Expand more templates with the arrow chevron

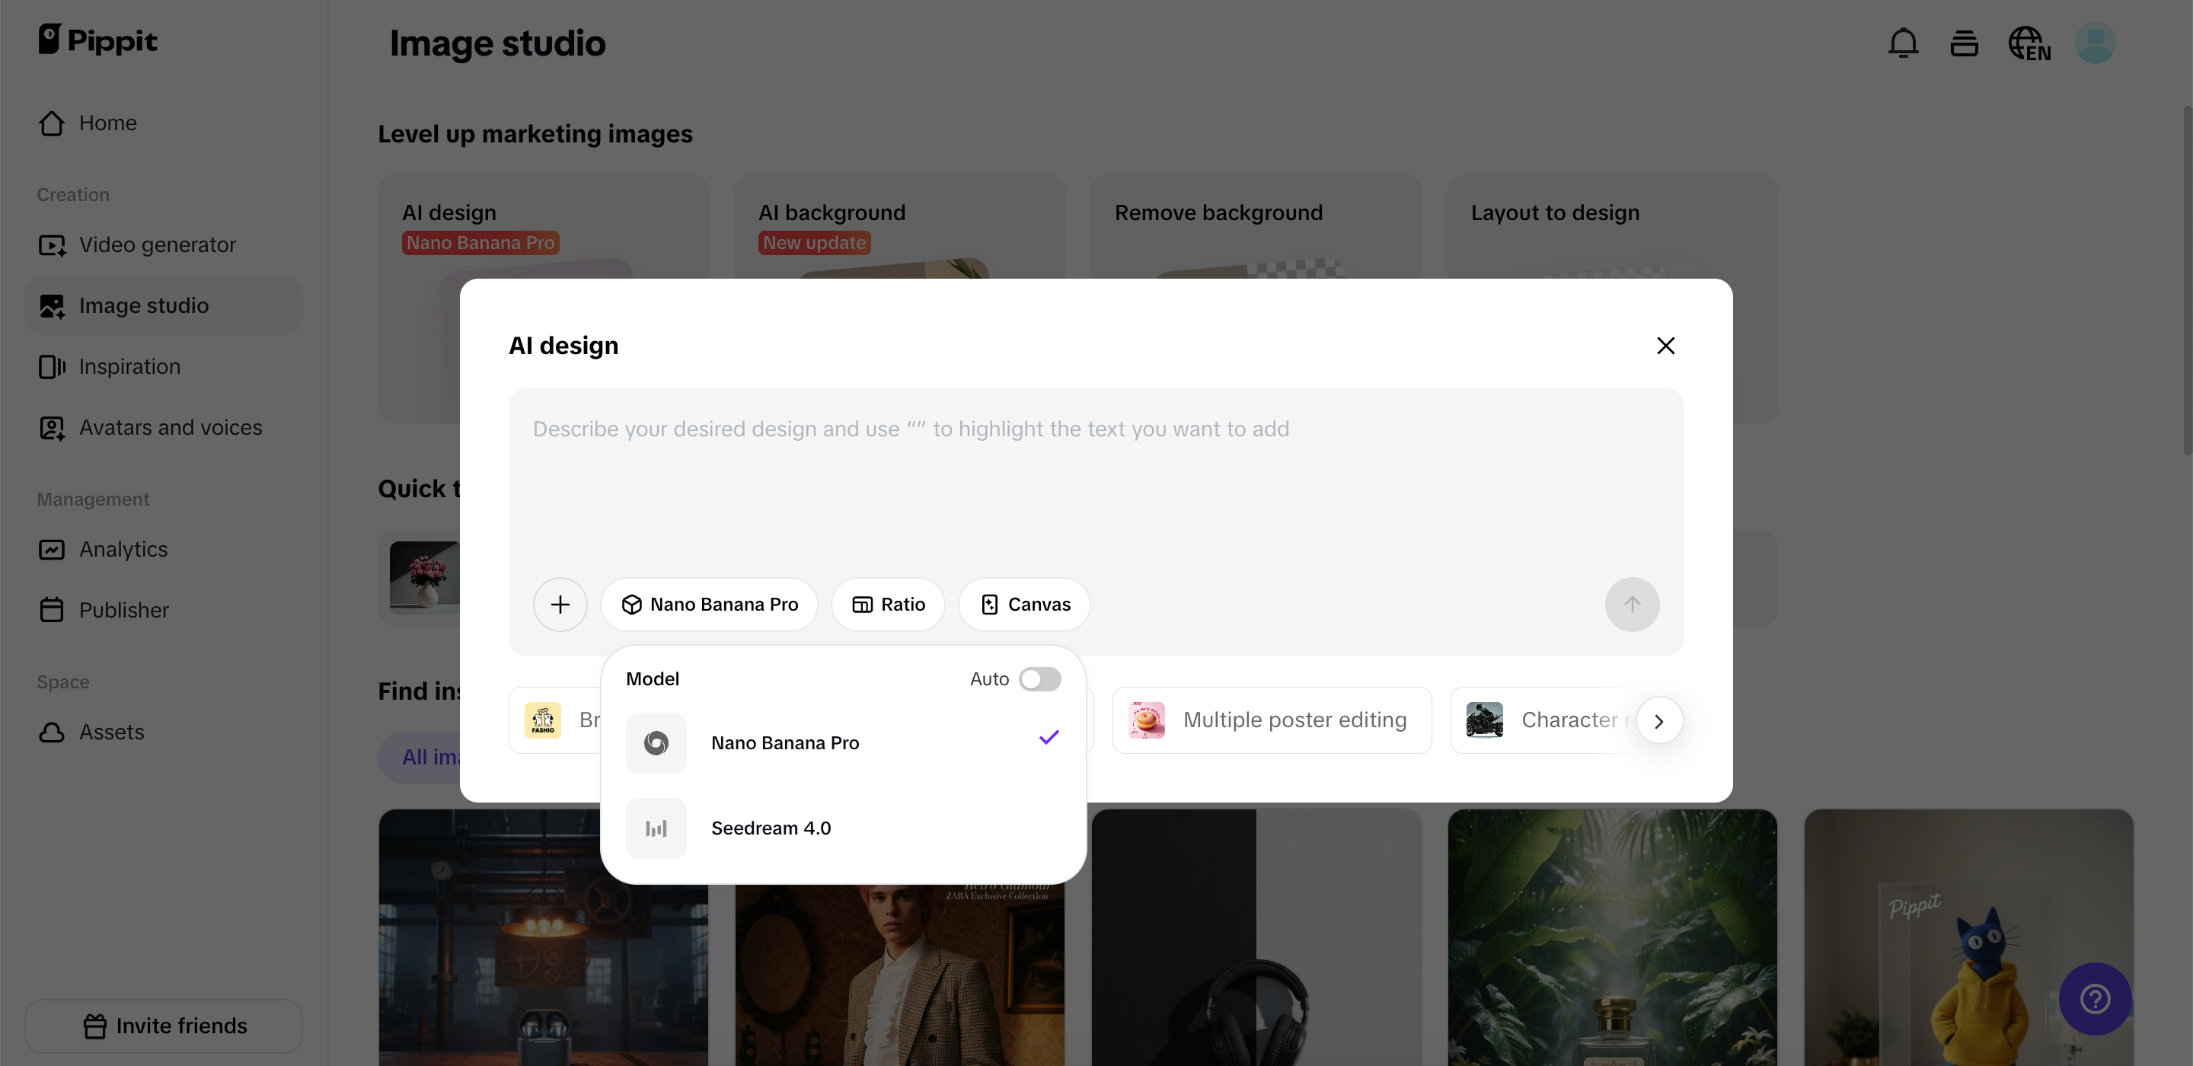(x=1659, y=720)
